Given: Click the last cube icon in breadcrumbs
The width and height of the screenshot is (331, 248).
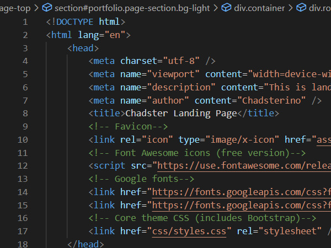Looking at the screenshot, I should [x=301, y=8].
